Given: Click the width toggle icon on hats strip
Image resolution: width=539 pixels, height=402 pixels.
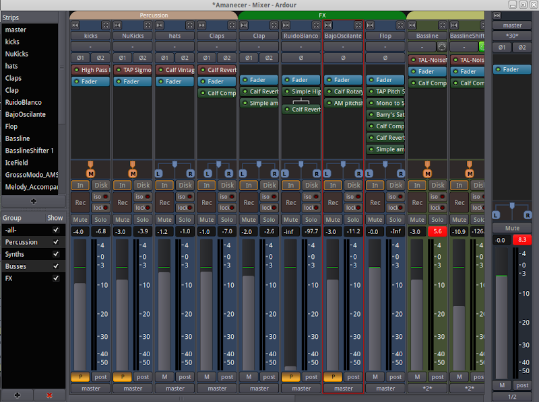Looking at the screenshot, I should 160,25.
